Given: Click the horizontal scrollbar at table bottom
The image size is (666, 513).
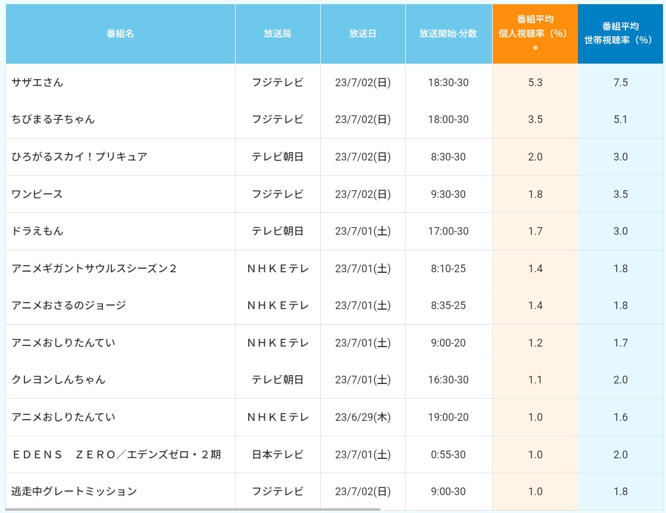Looking at the screenshot, I should 193,509.
